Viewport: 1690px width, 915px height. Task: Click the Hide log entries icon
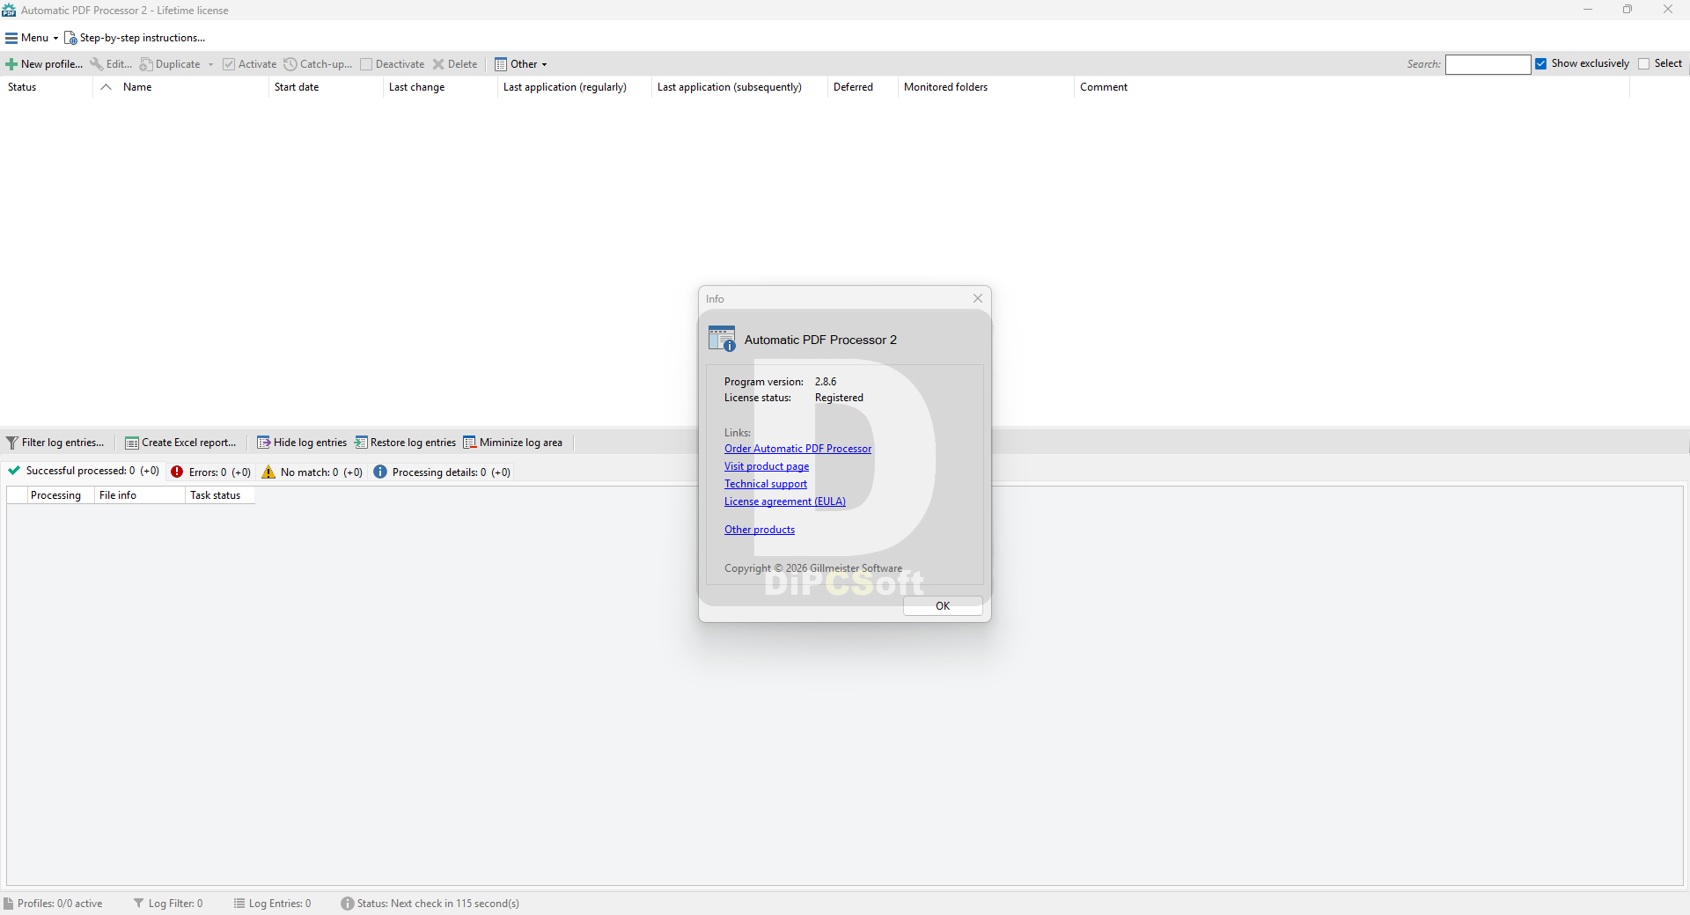[x=264, y=443]
